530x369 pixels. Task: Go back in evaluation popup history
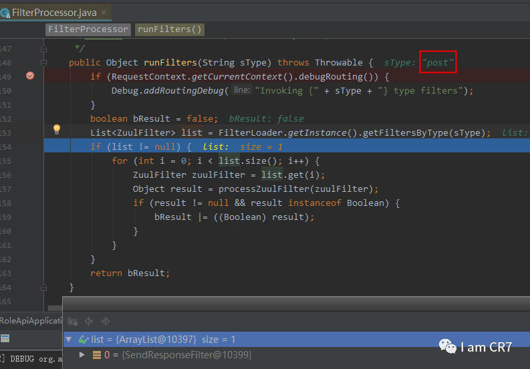click(89, 322)
